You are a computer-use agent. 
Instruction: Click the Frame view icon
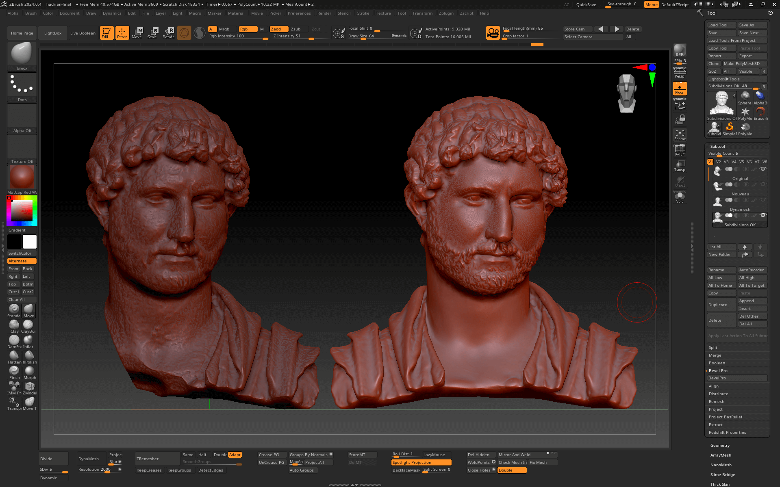[680, 135]
